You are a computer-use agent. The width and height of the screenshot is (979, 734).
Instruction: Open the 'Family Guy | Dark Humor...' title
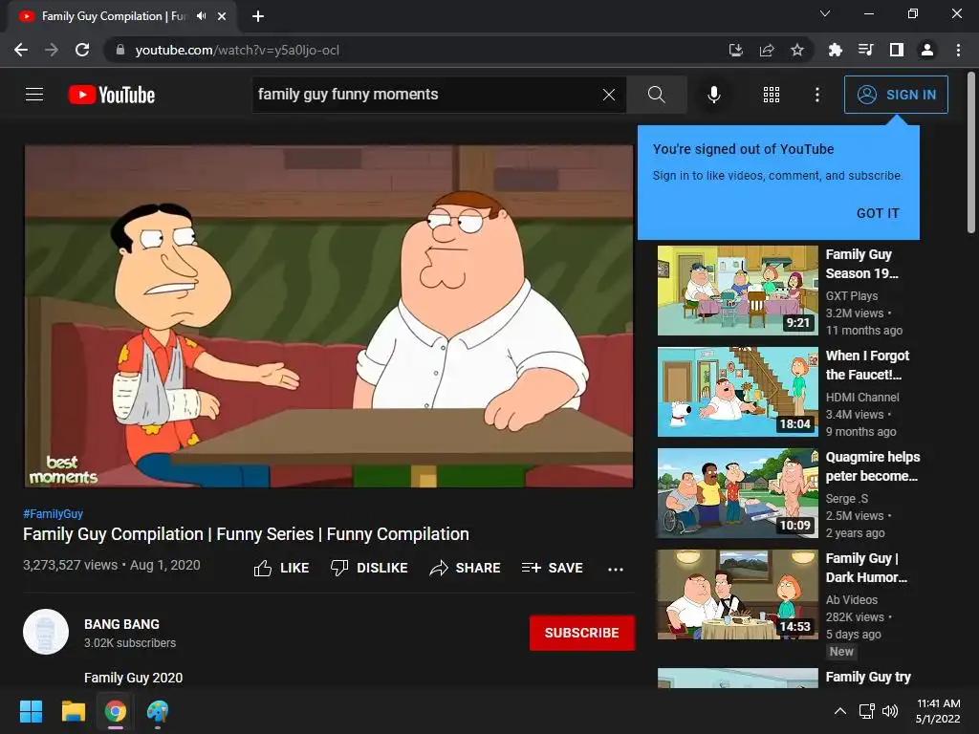tap(866, 568)
